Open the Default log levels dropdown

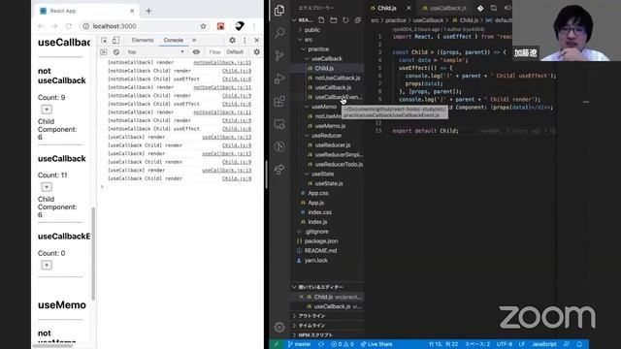(235, 52)
